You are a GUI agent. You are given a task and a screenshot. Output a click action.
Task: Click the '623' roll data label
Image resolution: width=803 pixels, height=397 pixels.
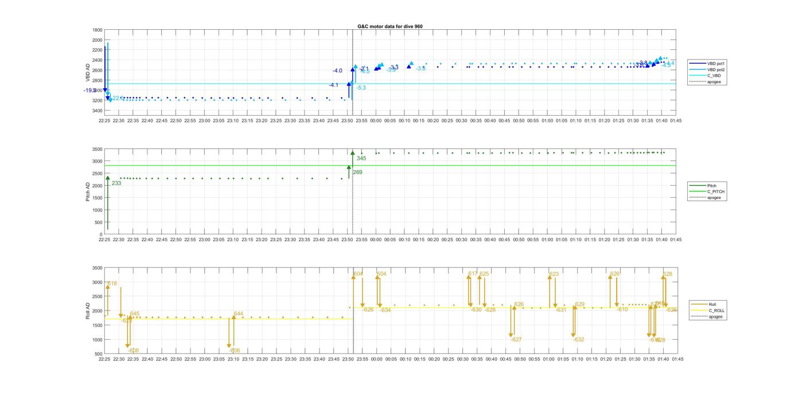pos(554,274)
